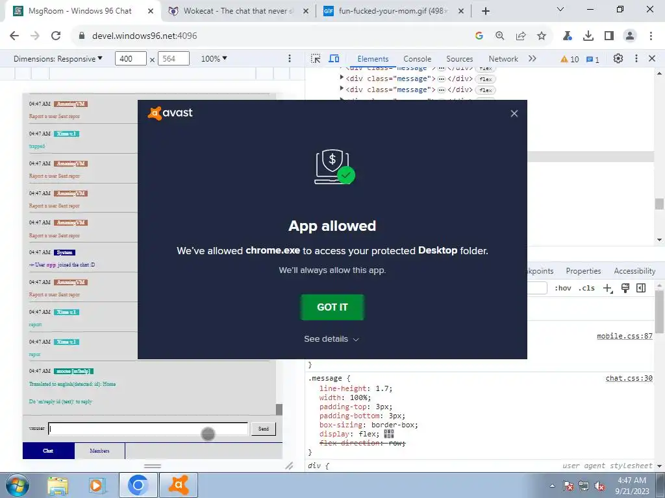Click the Google icon in the address bar
This screenshot has width=665, height=498.
[x=479, y=36]
